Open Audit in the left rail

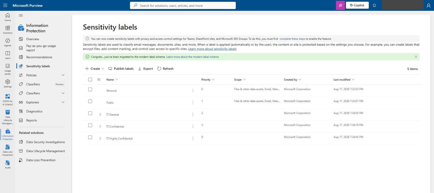[x=7, y=165]
